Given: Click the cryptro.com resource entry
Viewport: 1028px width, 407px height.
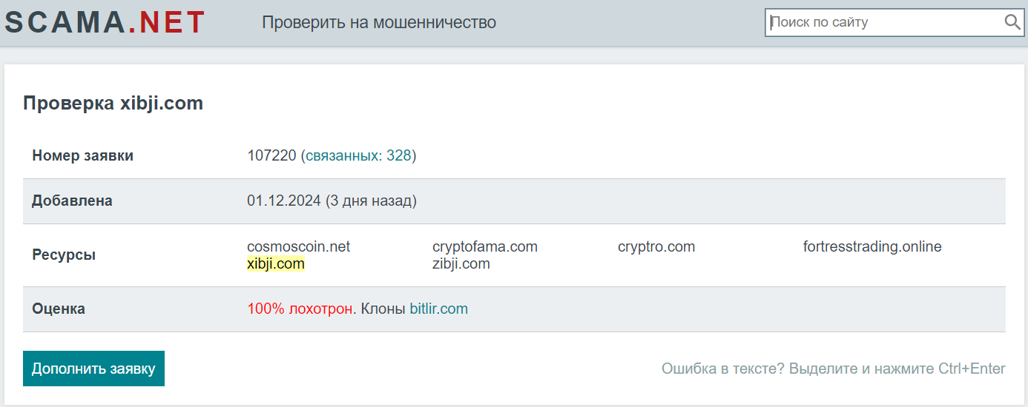Looking at the screenshot, I should click(656, 246).
